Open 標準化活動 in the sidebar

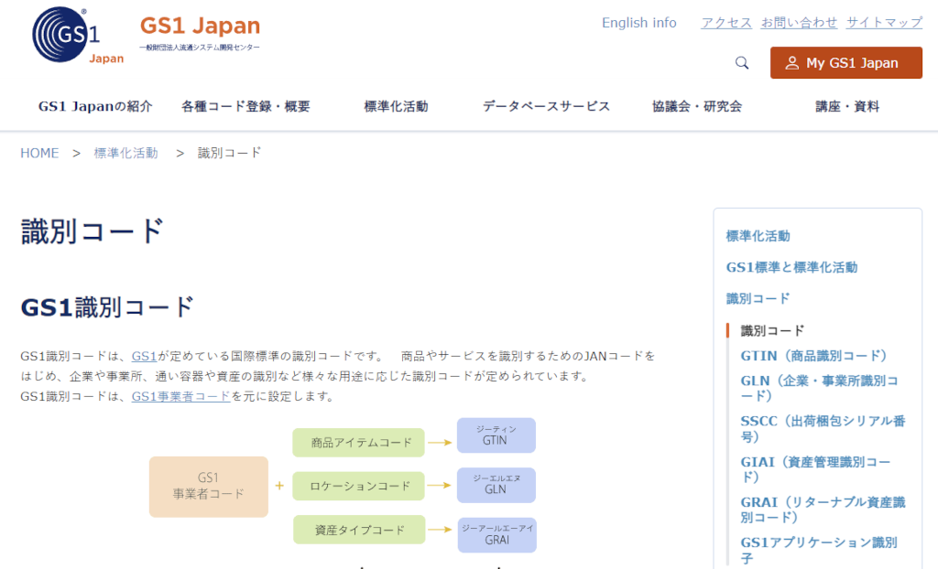[x=758, y=236]
